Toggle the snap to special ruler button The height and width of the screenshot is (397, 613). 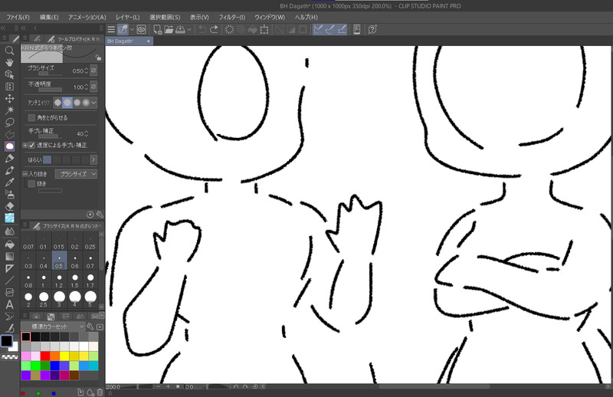[330, 30]
